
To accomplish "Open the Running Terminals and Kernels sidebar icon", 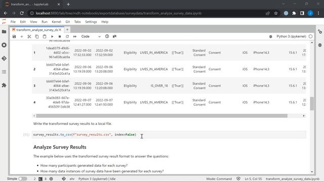I will 4,45.
